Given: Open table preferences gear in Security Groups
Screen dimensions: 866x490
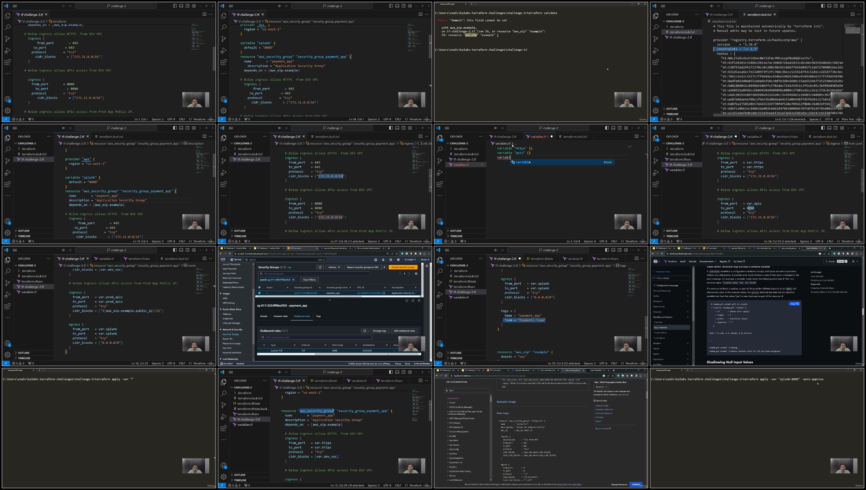Looking at the screenshot, I should click(x=416, y=274).
